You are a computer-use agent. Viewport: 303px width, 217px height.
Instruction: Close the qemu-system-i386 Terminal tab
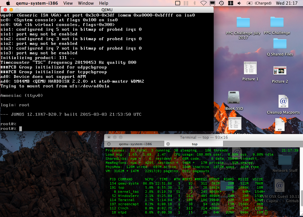coord(109,144)
